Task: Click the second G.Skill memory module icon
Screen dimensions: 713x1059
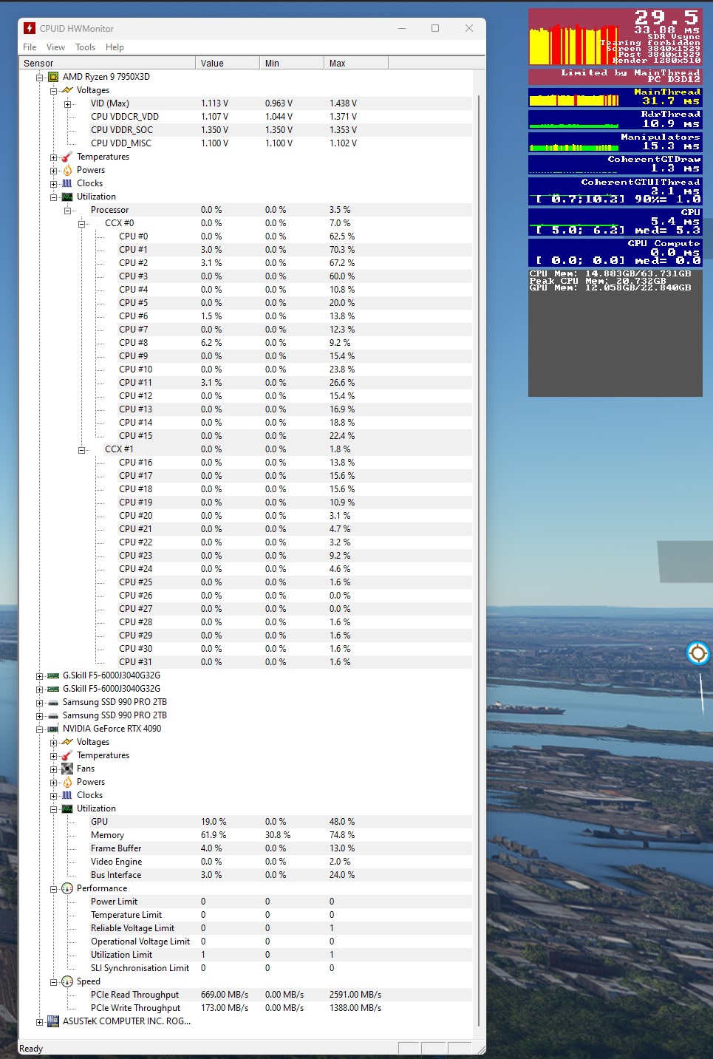Action: [53, 689]
